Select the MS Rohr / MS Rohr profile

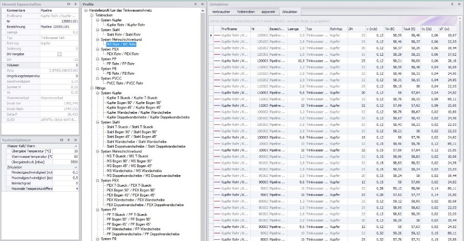(x=121, y=45)
